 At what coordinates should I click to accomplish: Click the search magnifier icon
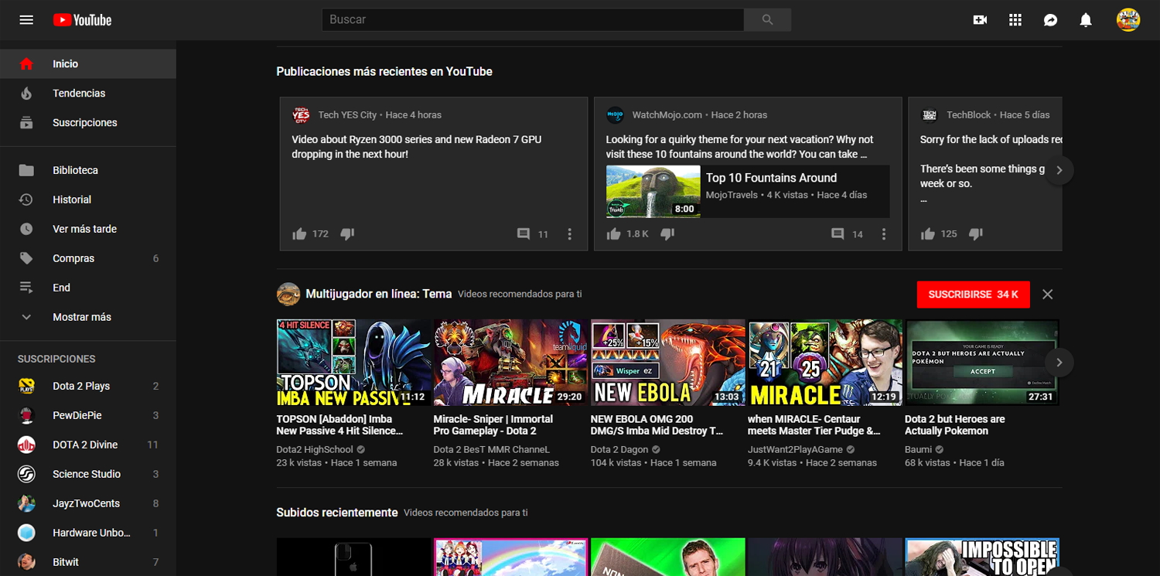pos(766,19)
